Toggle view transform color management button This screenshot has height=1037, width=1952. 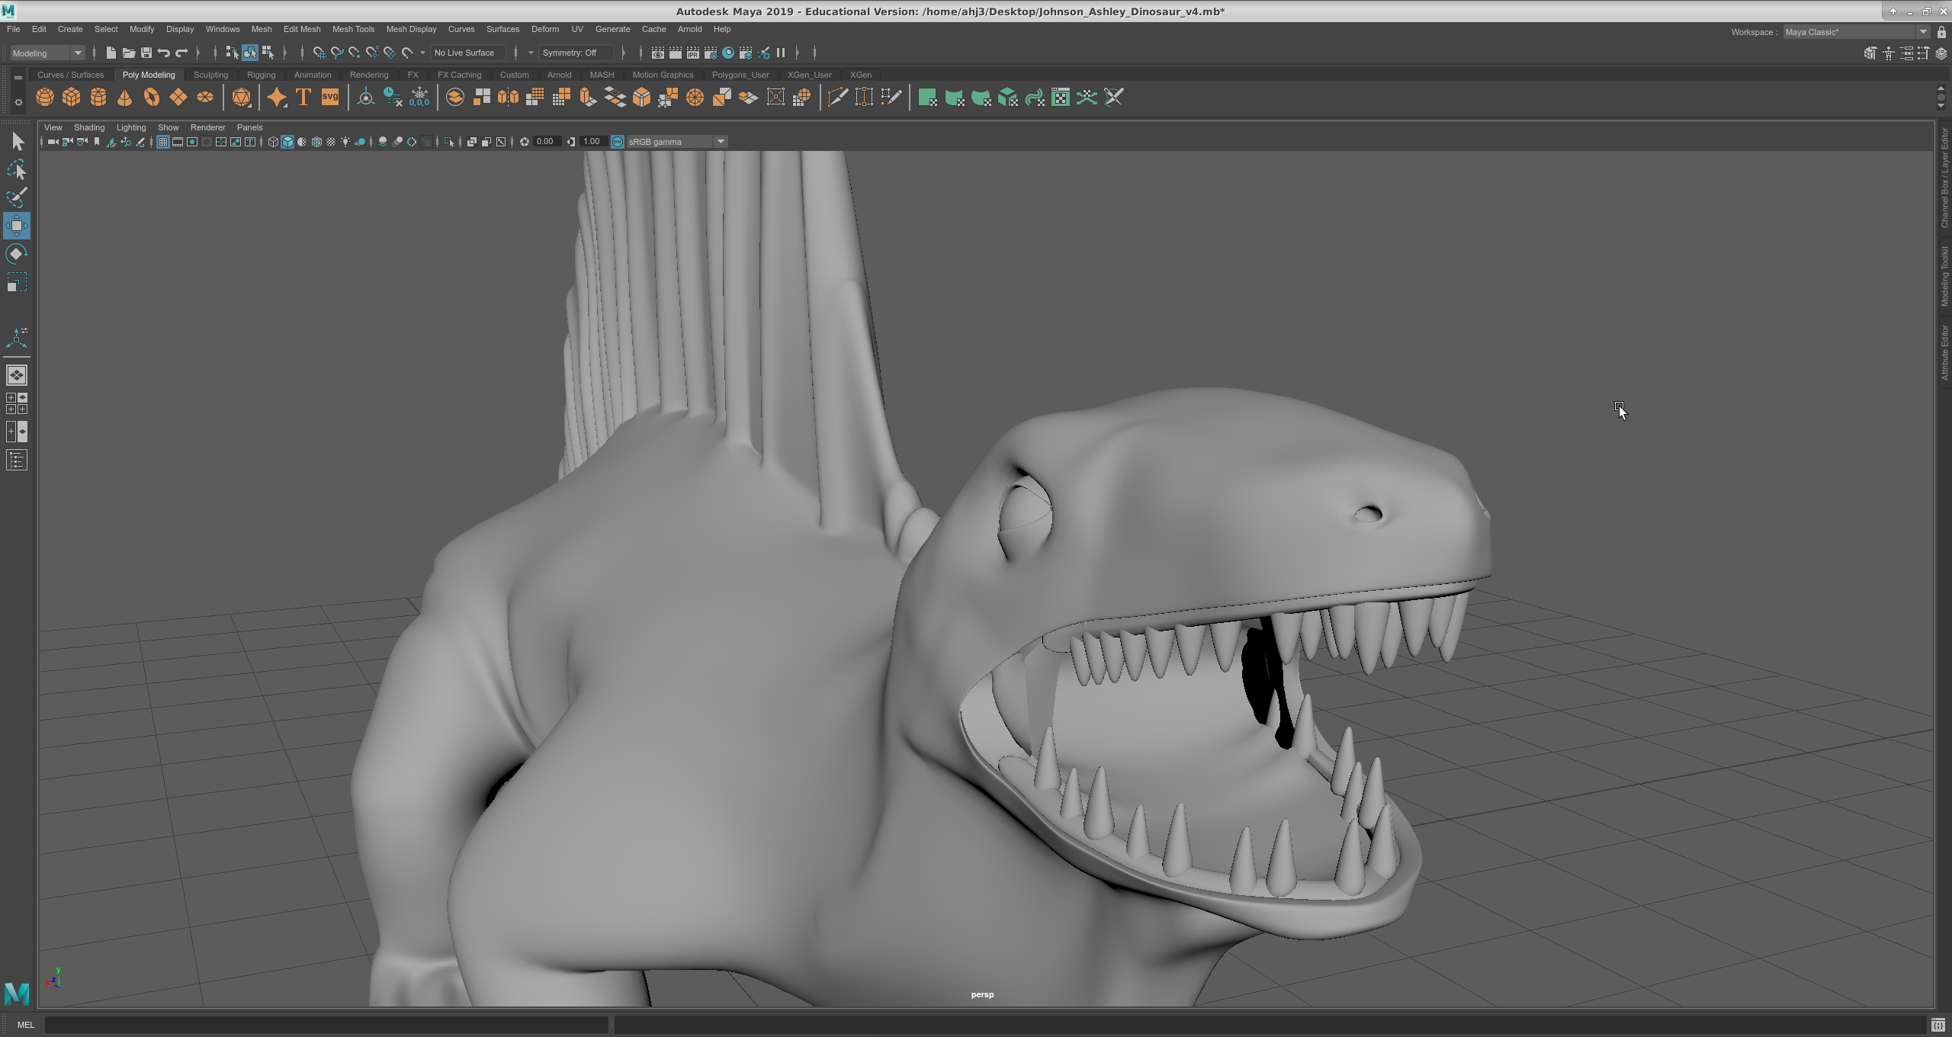point(618,142)
